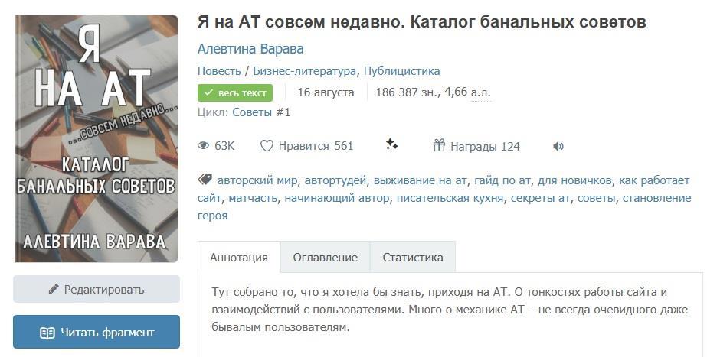Open Читать фрагмент reading button
707x357 pixels.
[x=97, y=333]
